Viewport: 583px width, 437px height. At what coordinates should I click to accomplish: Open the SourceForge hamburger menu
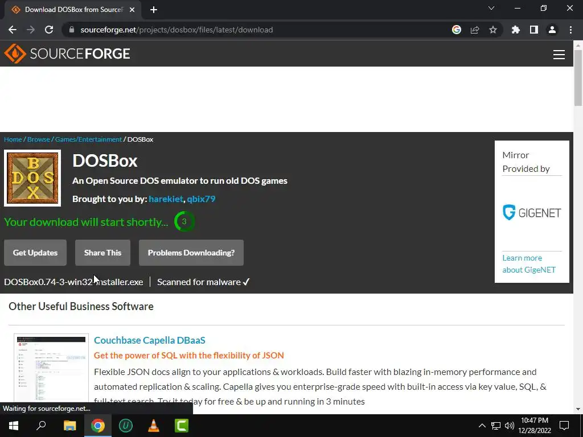pyautogui.click(x=559, y=54)
